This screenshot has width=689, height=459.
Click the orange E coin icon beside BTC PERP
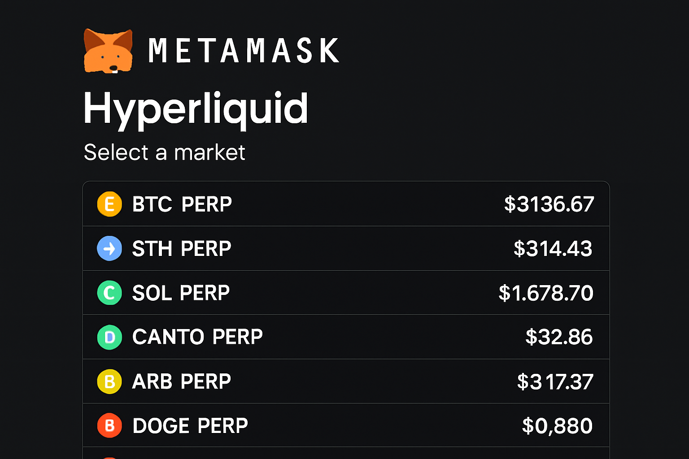[109, 204]
